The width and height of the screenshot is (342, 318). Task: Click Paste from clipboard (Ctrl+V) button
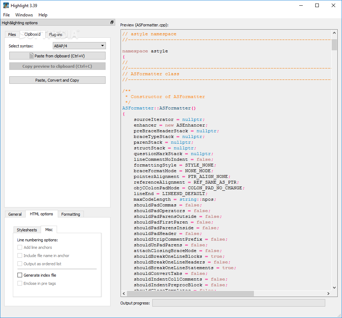57,56
